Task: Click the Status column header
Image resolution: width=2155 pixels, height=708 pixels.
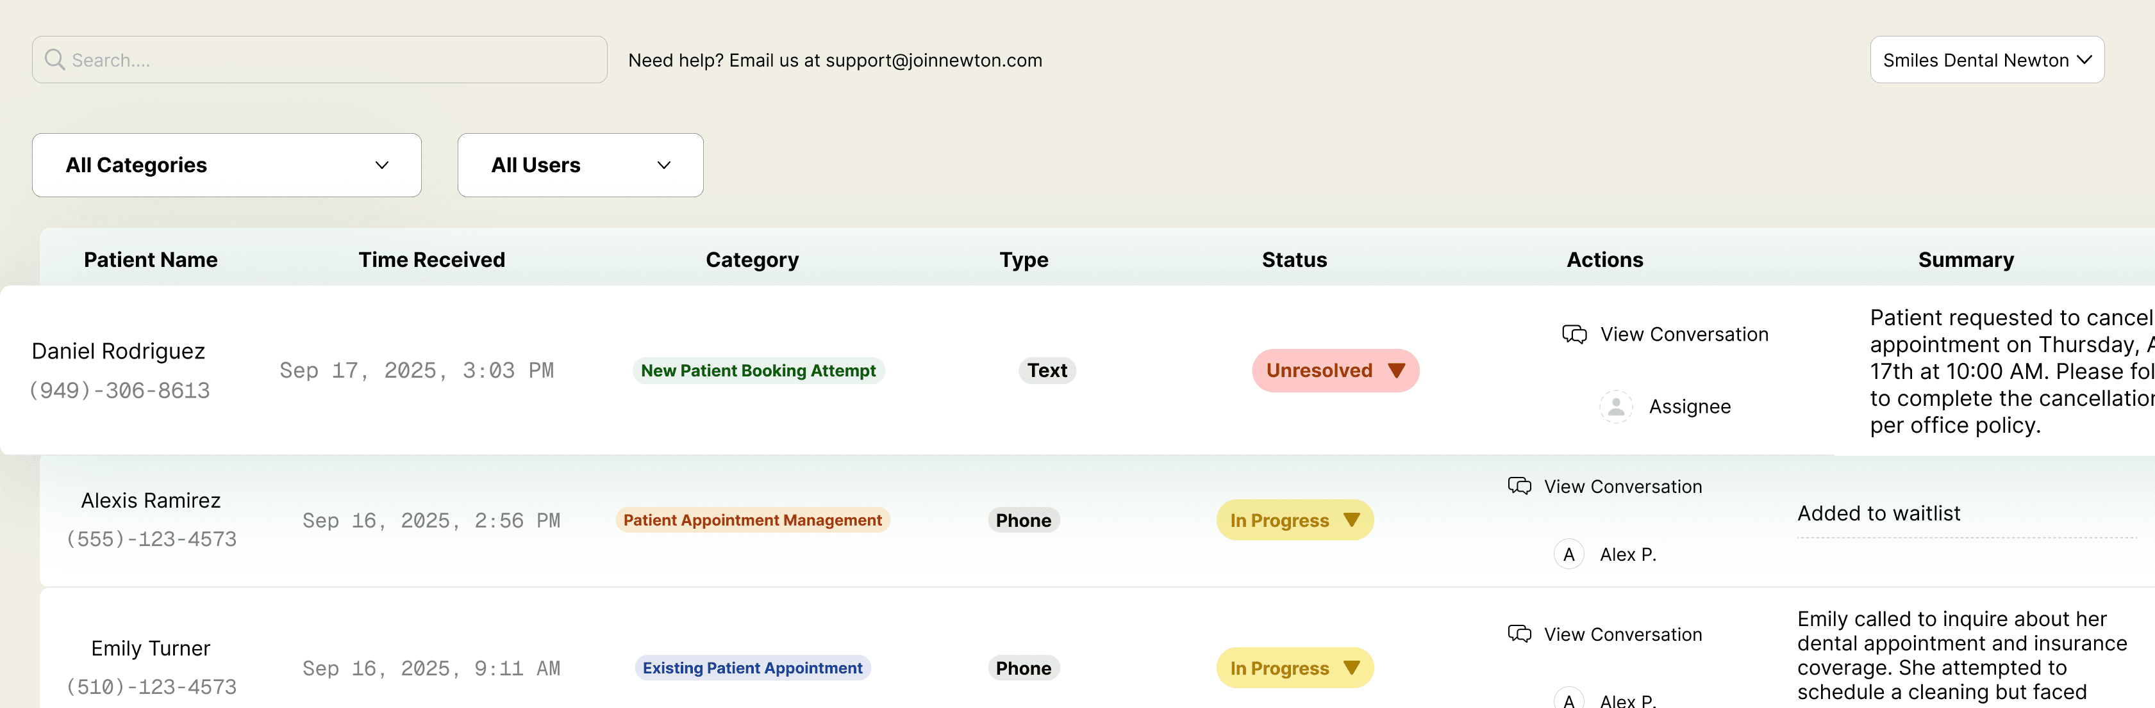Action: [1294, 260]
